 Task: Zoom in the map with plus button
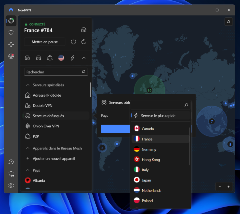click(x=228, y=187)
